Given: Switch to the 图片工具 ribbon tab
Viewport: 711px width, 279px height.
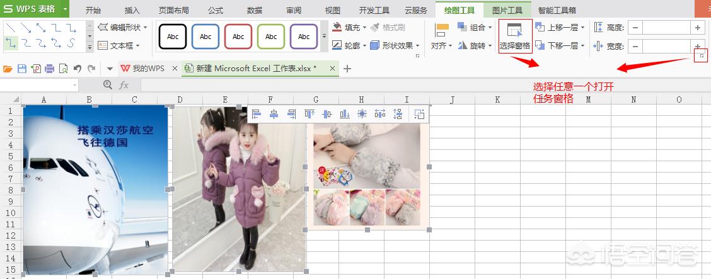Looking at the screenshot, I should (507, 11).
